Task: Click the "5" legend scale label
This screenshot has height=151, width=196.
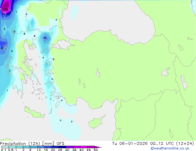Action: [x=30, y=150]
